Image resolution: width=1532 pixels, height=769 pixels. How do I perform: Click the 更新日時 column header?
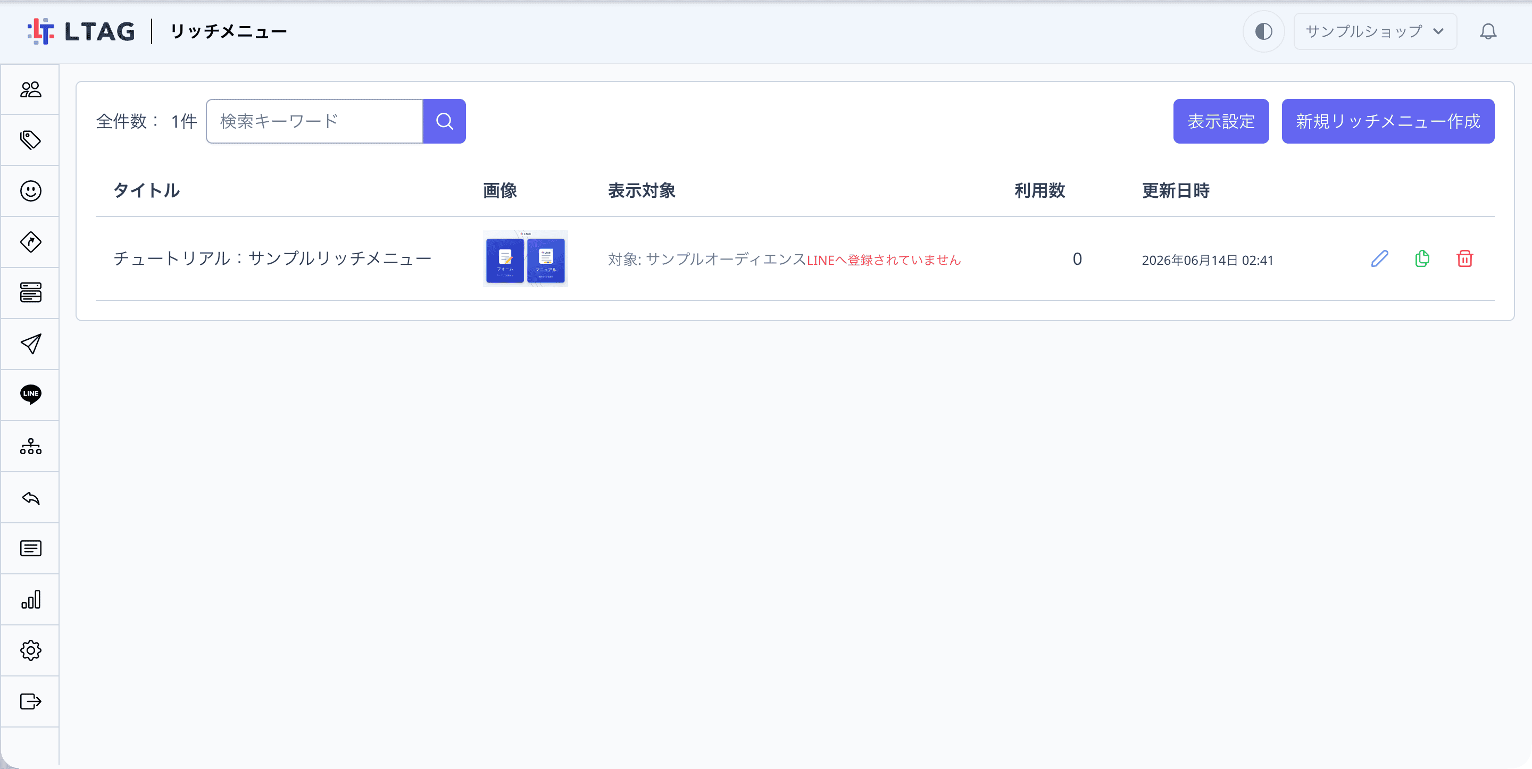[x=1176, y=190]
